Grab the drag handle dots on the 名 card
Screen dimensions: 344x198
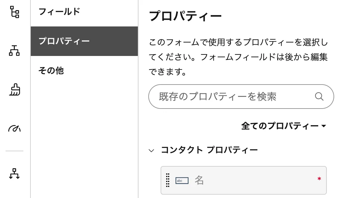[x=168, y=180]
